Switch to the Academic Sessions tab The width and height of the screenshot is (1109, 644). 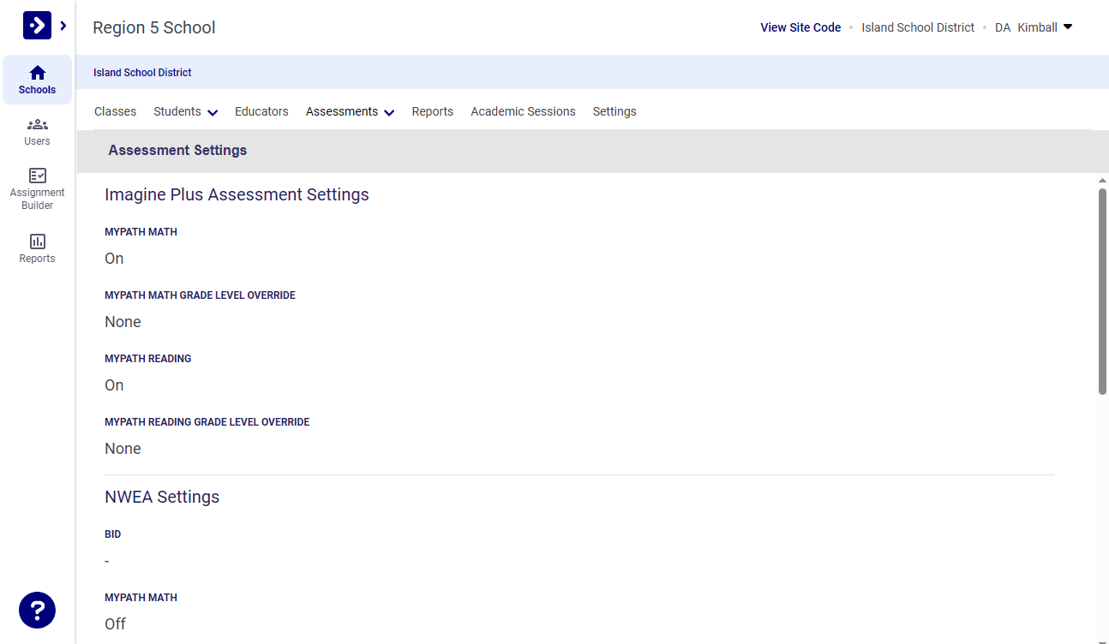(x=523, y=111)
